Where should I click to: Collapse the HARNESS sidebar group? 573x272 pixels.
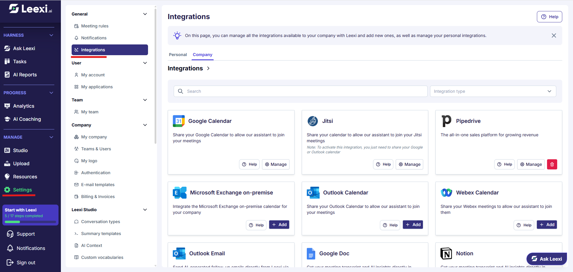51,35
